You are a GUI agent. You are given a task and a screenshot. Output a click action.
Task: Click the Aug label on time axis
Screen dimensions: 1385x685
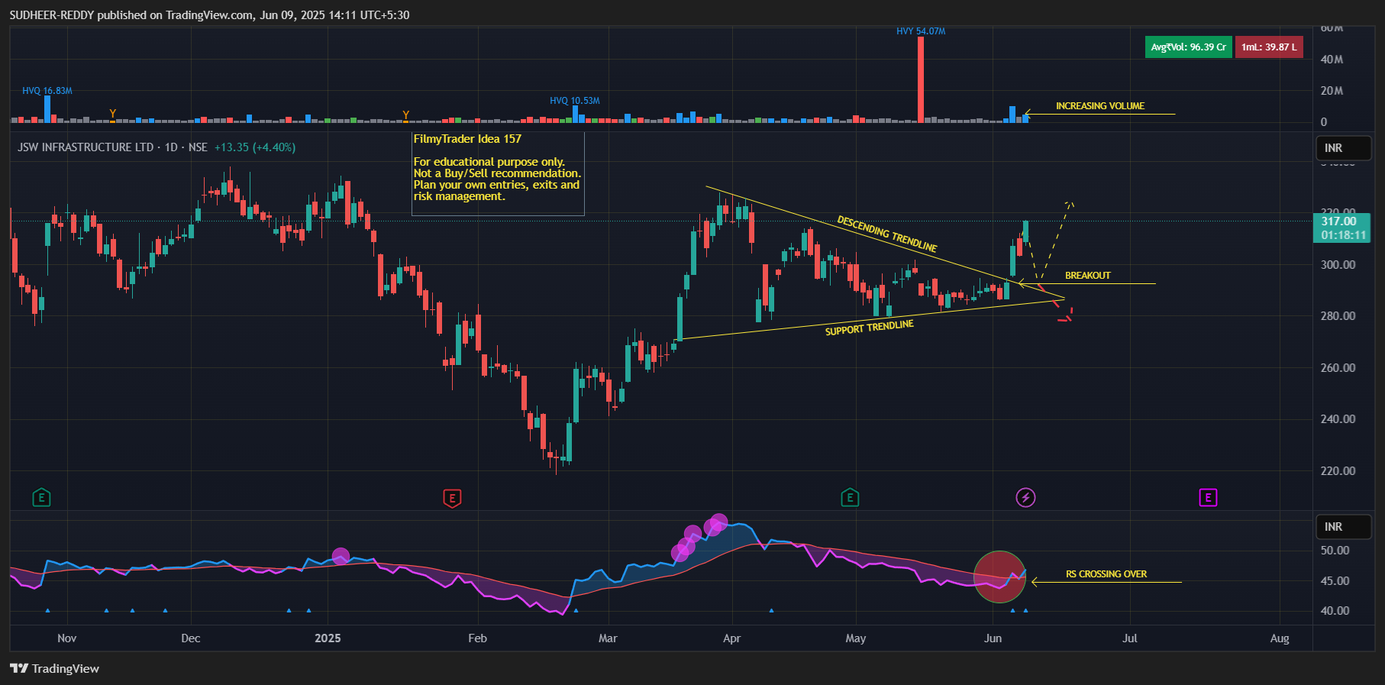[x=1280, y=638]
